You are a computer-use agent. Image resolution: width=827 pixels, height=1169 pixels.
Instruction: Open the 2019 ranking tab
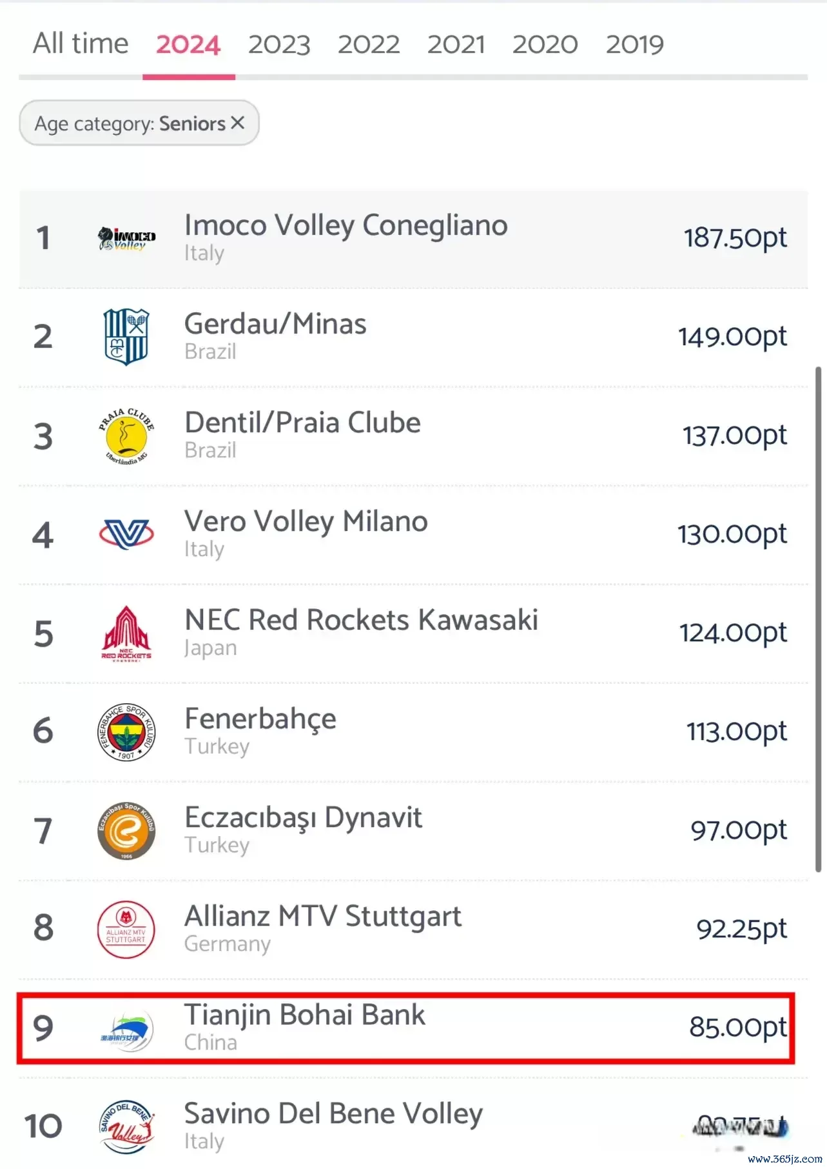click(x=635, y=44)
